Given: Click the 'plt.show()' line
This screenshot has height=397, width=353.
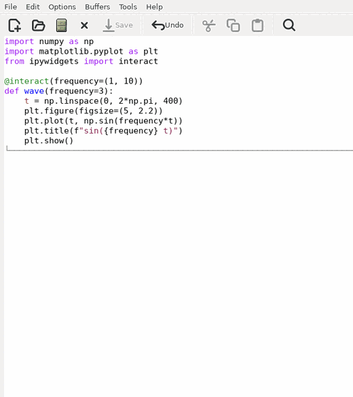Looking at the screenshot, I should point(49,140).
